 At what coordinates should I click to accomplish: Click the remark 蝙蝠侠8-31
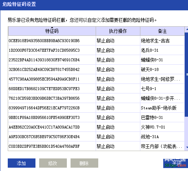pos(152,60)
